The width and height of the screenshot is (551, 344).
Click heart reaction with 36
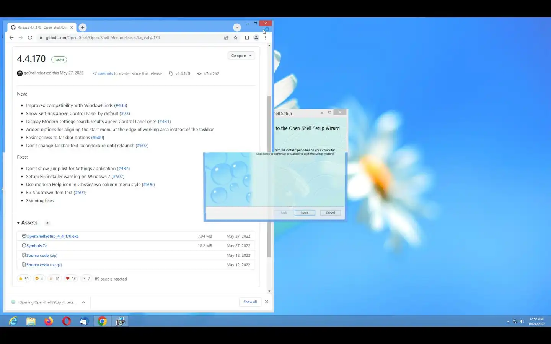point(71,279)
